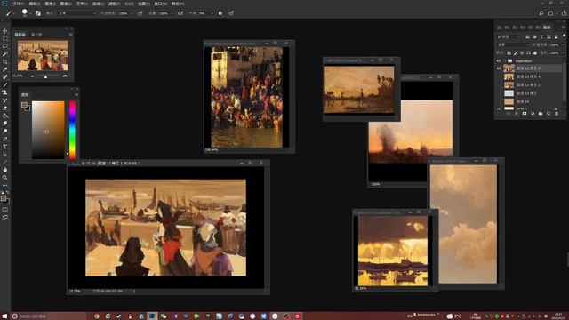This screenshot has height=320, width=569.
Task: Select the Crop tool
Action: [5, 61]
